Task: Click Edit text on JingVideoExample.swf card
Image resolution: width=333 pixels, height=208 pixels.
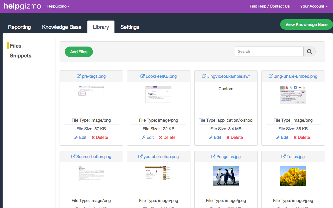Action: (217, 137)
